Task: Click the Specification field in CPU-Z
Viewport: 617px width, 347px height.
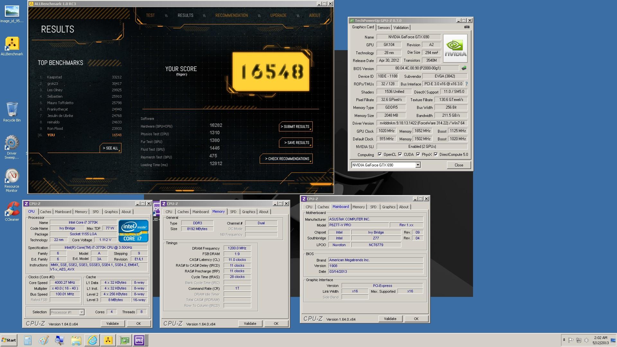Action: tap(98, 248)
